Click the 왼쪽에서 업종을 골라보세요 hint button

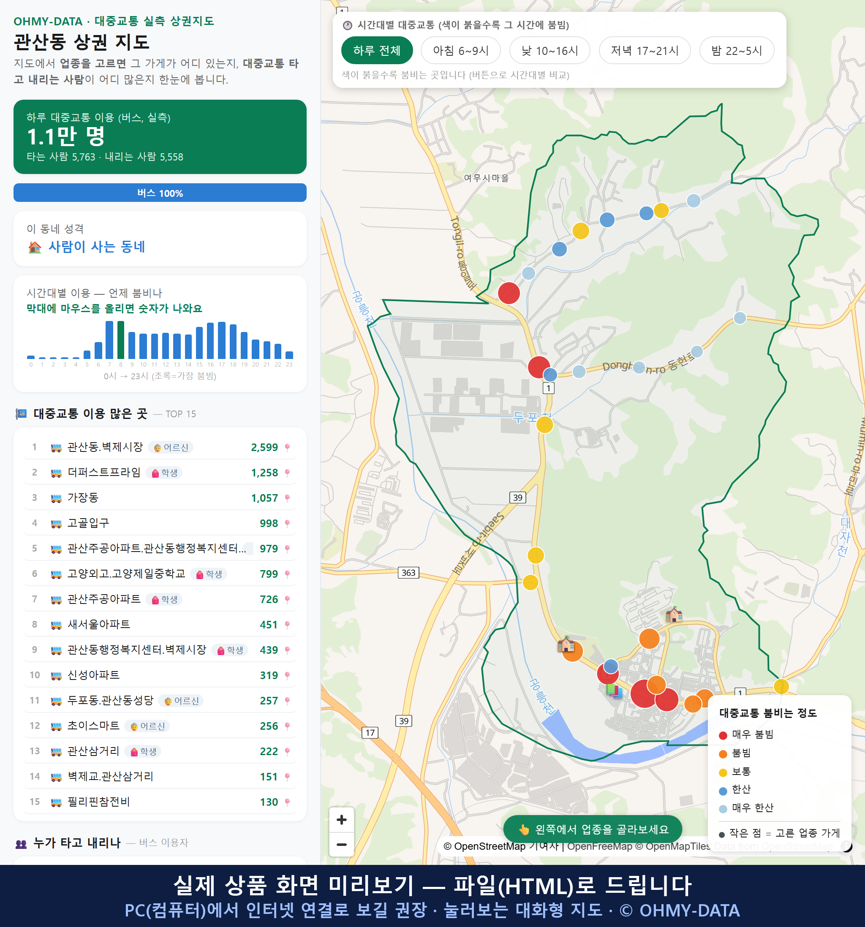tap(592, 829)
